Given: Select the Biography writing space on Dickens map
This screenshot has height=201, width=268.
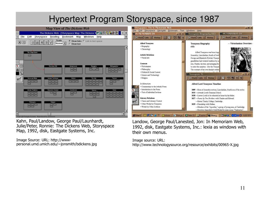Looking at the screenshot, I should 94,70.
